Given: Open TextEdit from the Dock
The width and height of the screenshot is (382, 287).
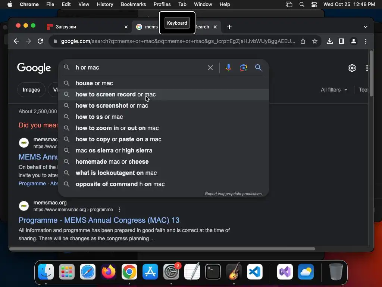Looking at the screenshot, I should click(x=192, y=272).
